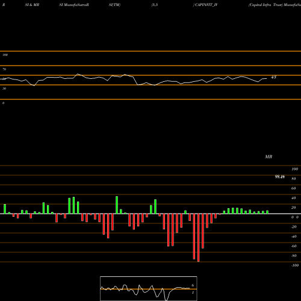This screenshot has width=301, height=301.
Task: Click the 'SI & MR' header text
Action: (32, 5)
